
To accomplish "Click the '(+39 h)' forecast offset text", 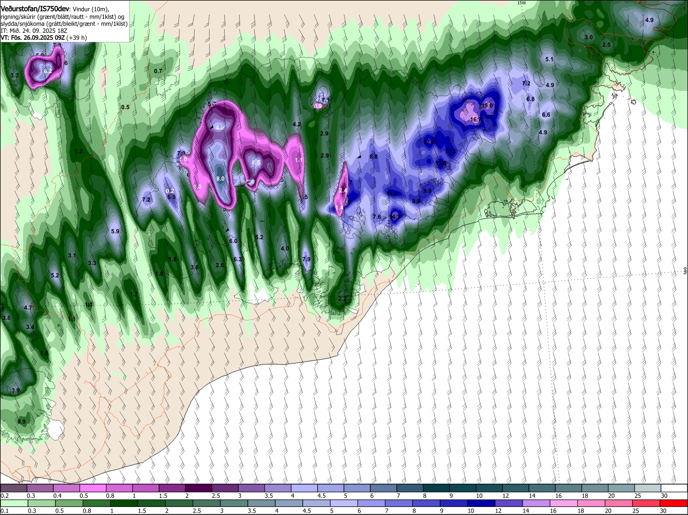I will pos(77,38).
